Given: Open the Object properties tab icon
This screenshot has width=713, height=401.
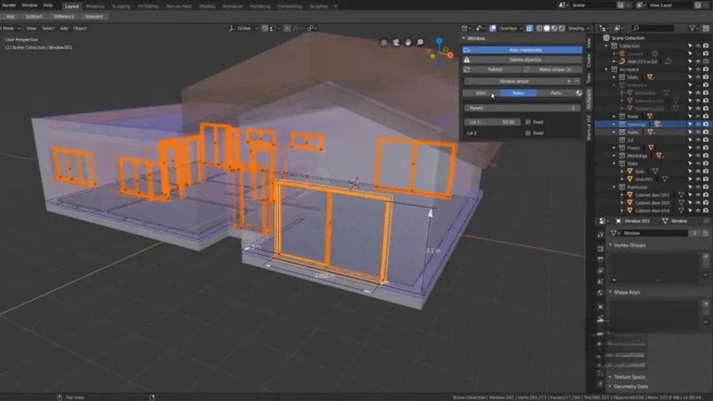Looking at the screenshot, I should 600,307.
